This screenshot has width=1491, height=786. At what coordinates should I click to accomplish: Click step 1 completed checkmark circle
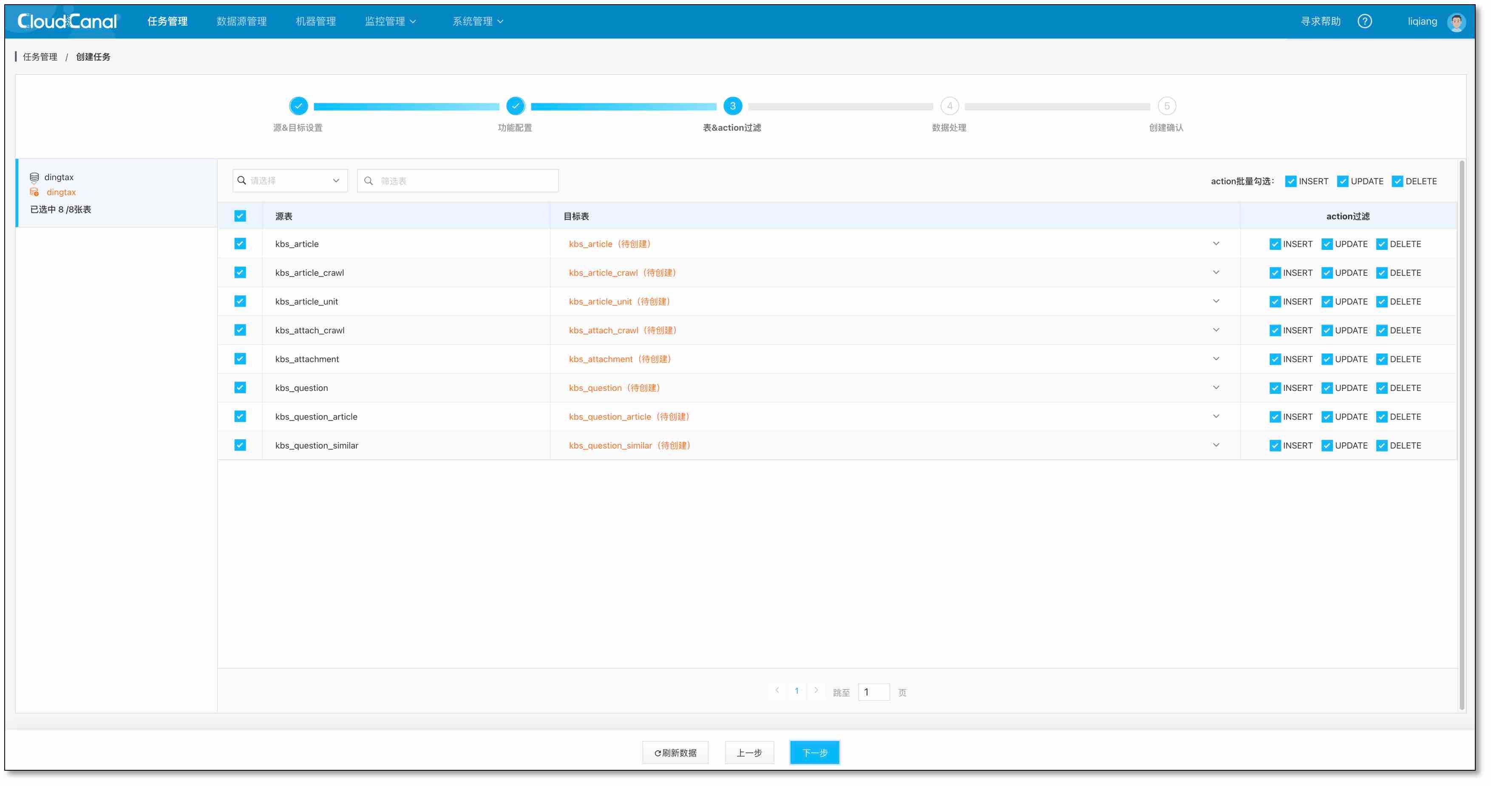click(x=298, y=107)
